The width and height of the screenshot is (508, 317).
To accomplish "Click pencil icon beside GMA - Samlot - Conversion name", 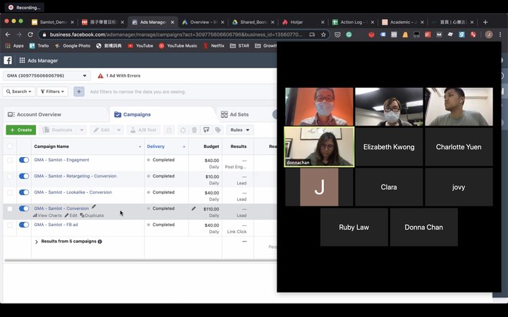I will tap(94, 206).
